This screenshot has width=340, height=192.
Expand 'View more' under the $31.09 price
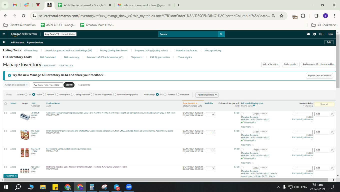click(247, 145)
